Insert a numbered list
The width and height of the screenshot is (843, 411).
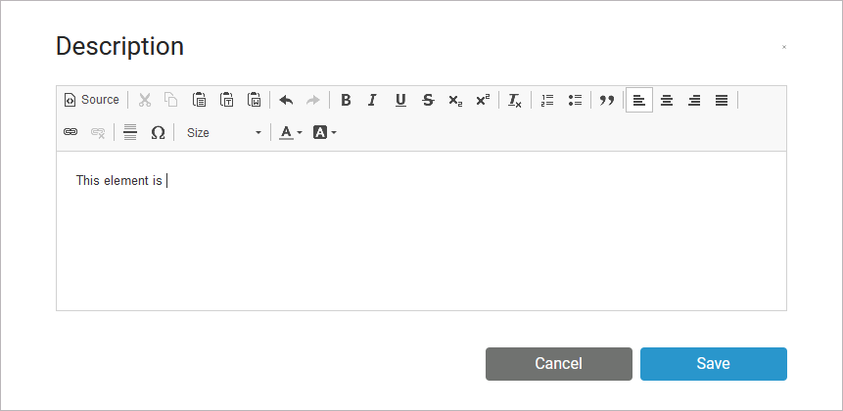[x=547, y=100]
